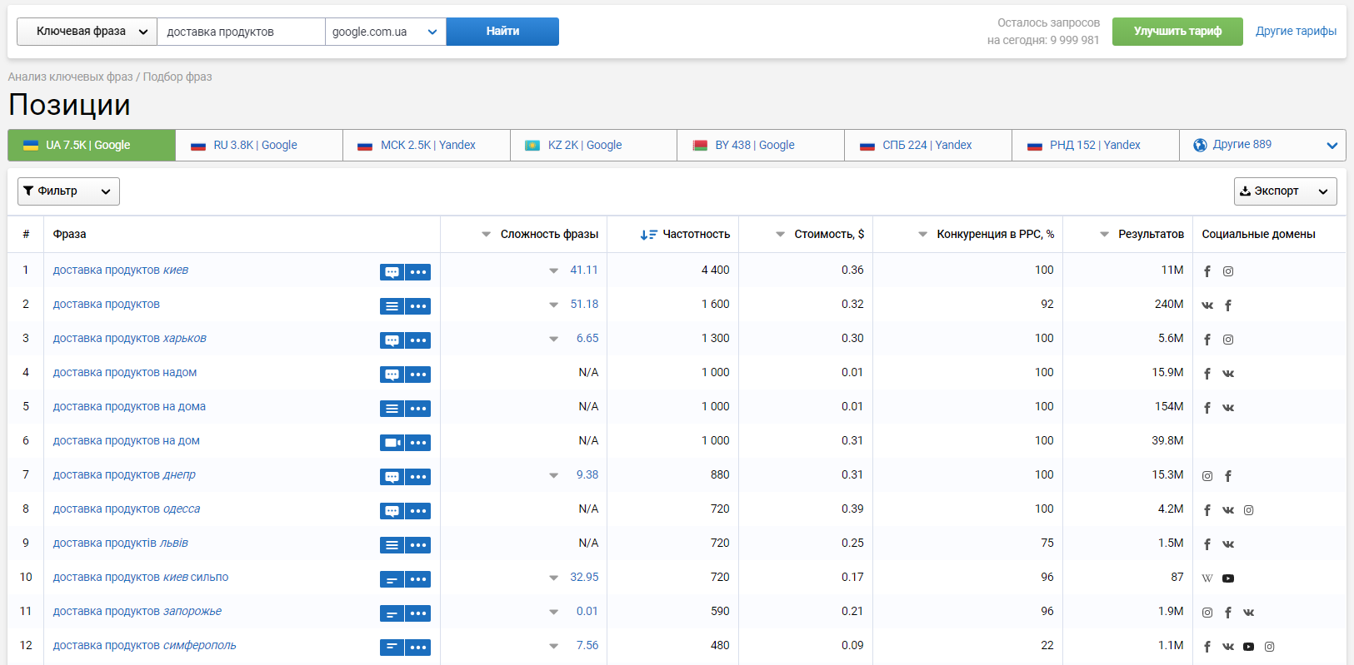Open the Экспорт dropdown
1354x665 pixels.
[1285, 191]
